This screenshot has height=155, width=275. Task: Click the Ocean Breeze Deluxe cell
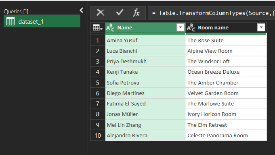coord(226,72)
